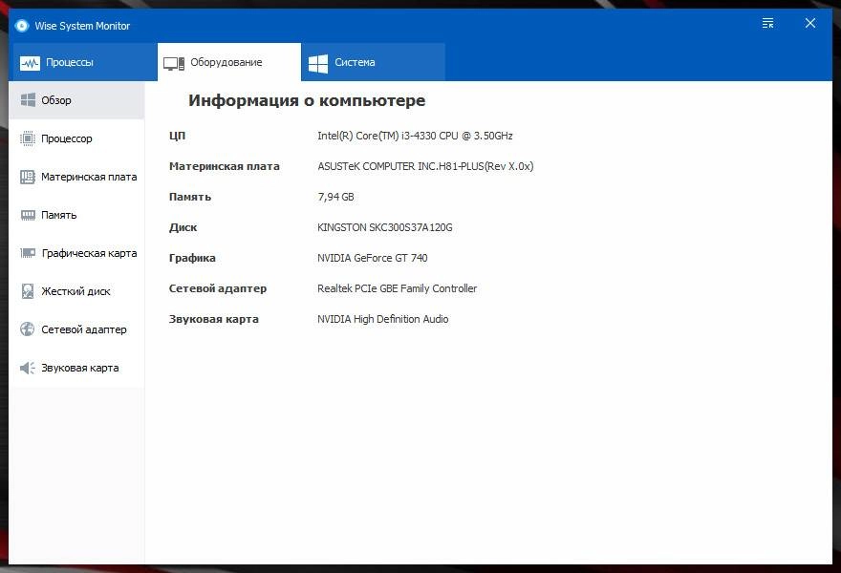Switch to the Процессы tab
Image resolution: width=841 pixels, height=573 pixels.
click(x=83, y=62)
